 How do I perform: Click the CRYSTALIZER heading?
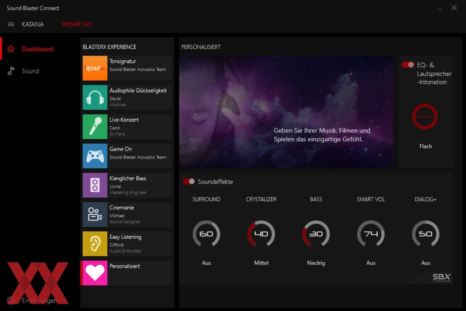261,199
